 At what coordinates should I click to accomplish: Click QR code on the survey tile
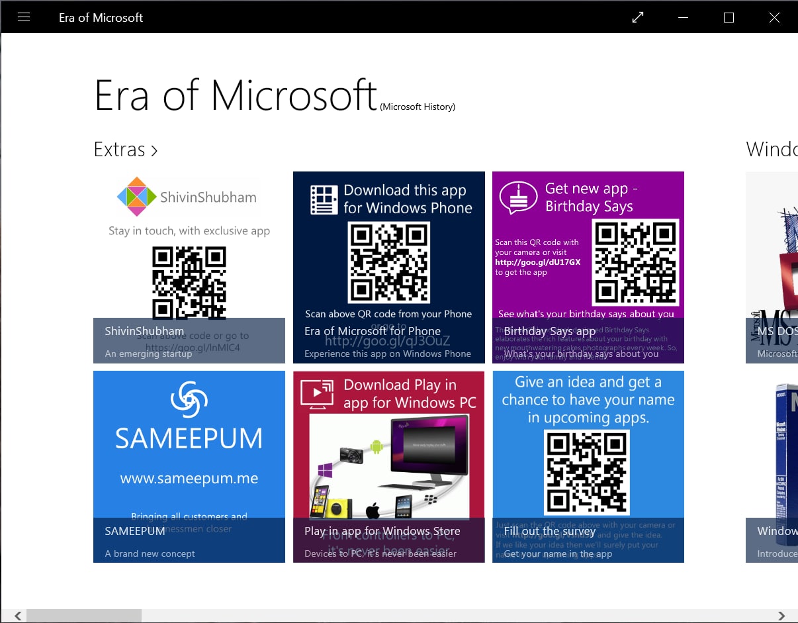(588, 472)
